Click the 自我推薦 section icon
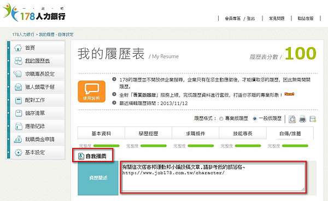The width and height of the screenshot is (328, 201). point(81,156)
